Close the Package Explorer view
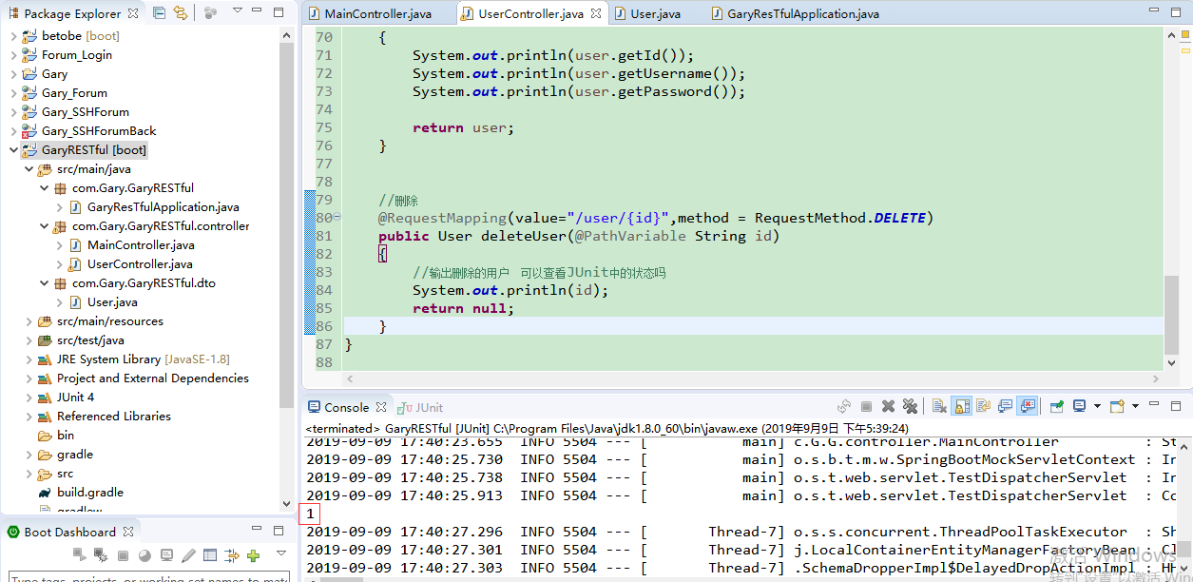Image resolution: width=1193 pixels, height=582 pixels. [134, 13]
